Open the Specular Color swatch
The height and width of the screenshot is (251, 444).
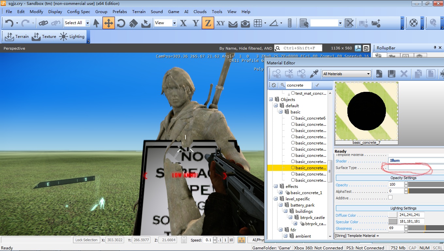coord(393,221)
